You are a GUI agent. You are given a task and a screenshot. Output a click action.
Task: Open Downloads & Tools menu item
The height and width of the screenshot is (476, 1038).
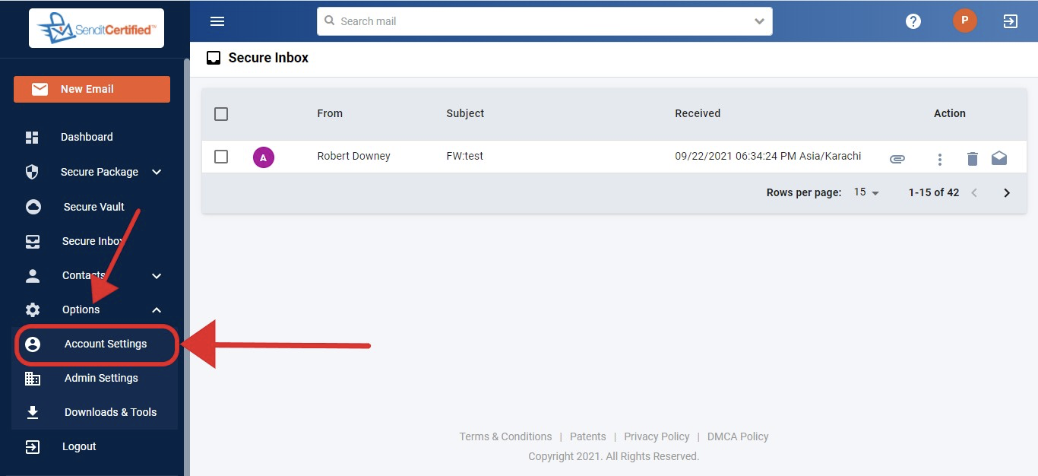(x=110, y=412)
